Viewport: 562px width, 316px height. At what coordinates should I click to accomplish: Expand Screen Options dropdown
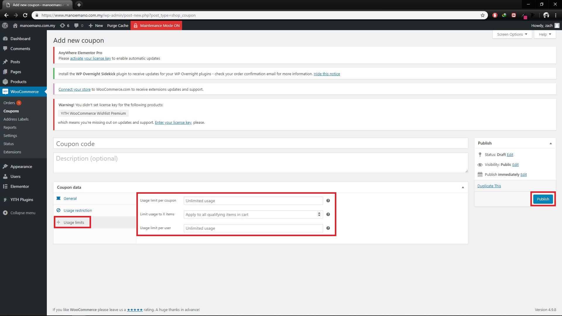click(512, 34)
